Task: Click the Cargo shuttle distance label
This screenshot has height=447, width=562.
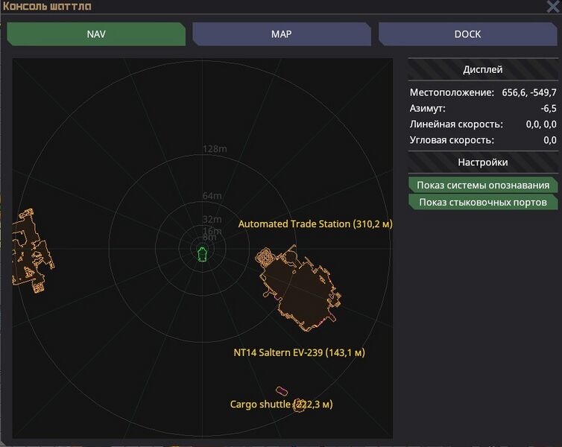Action: pyautogui.click(x=281, y=405)
